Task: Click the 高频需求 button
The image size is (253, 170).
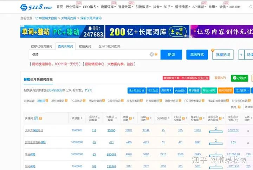Action: tap(167, 90)
